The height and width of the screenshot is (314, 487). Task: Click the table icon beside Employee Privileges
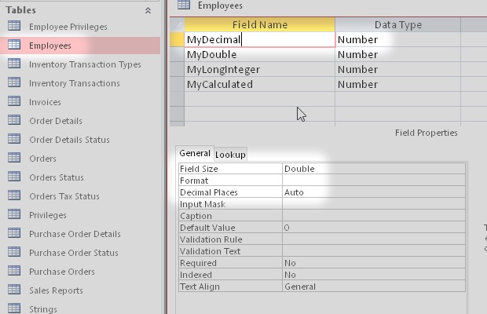(14, 27)
